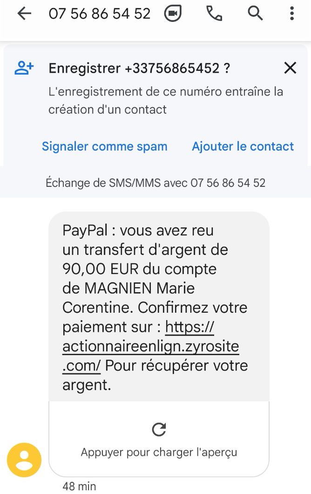The width and height of the screenshot is (311, 494).
Task: Click the 48 min timestamp
Action: (79, 487)
